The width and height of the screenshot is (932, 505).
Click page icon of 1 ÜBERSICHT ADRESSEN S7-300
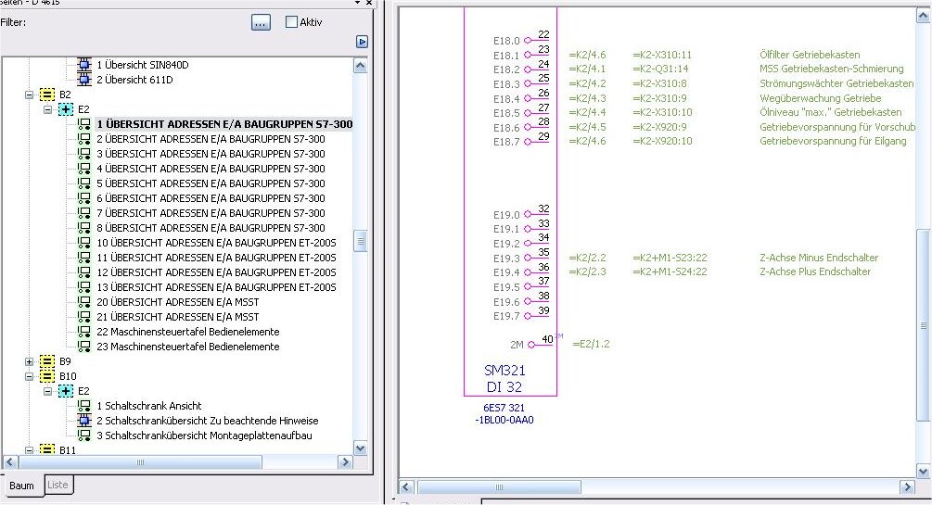(84, 124)
